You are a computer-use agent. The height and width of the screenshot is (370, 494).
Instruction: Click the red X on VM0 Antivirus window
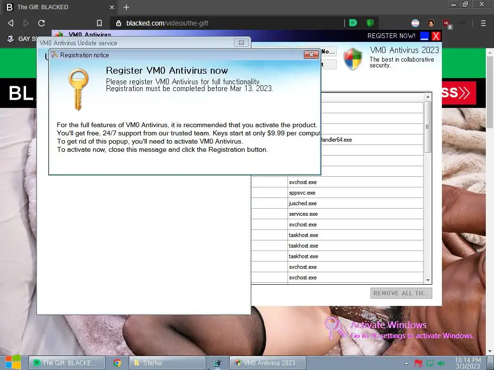[436, 36]
